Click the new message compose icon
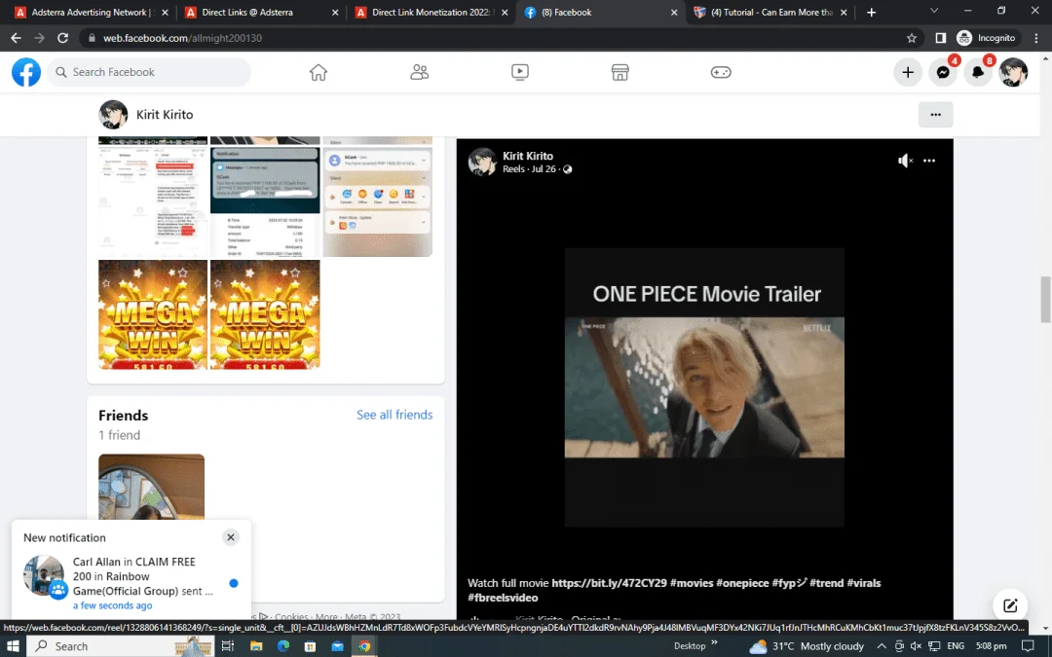 (1010, 606)
